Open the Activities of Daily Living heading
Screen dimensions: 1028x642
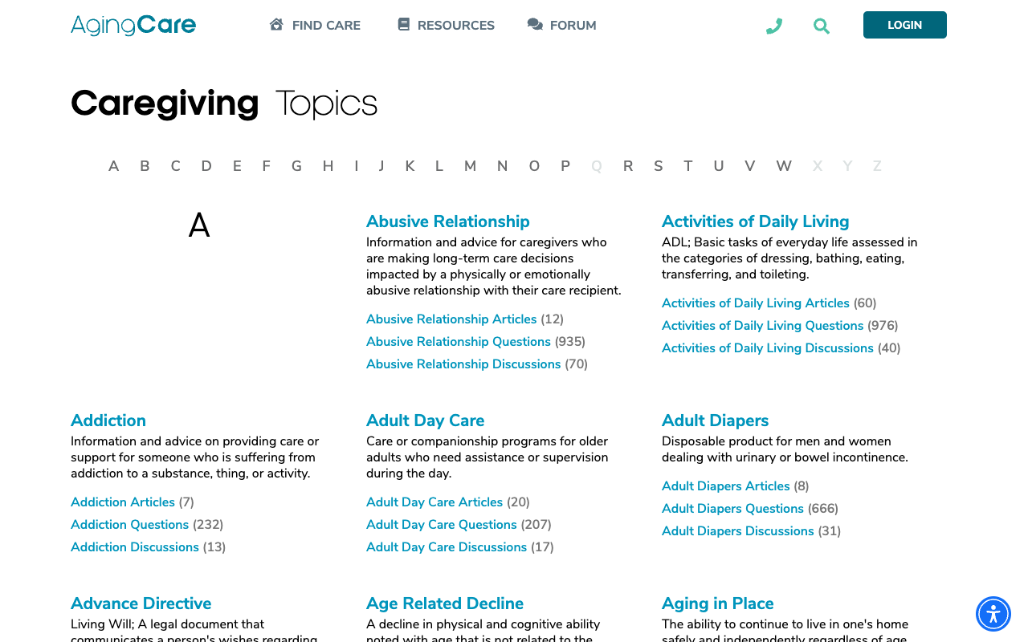756,221
